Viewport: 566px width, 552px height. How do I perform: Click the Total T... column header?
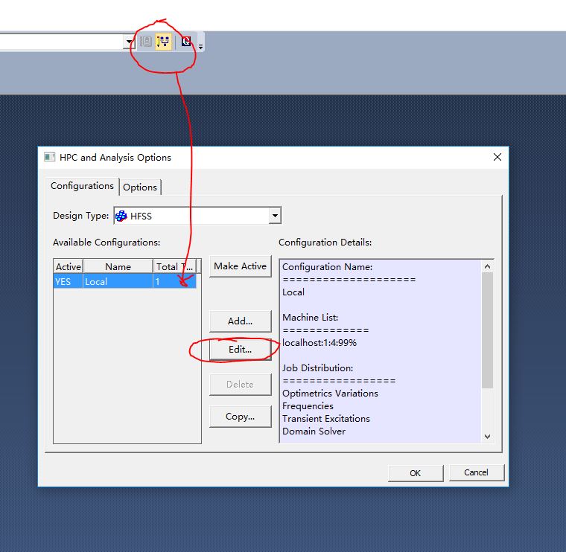[x=175, y=267]
